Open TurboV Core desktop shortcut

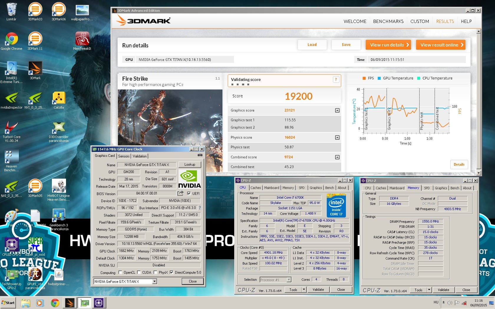[x=11, y=131]
